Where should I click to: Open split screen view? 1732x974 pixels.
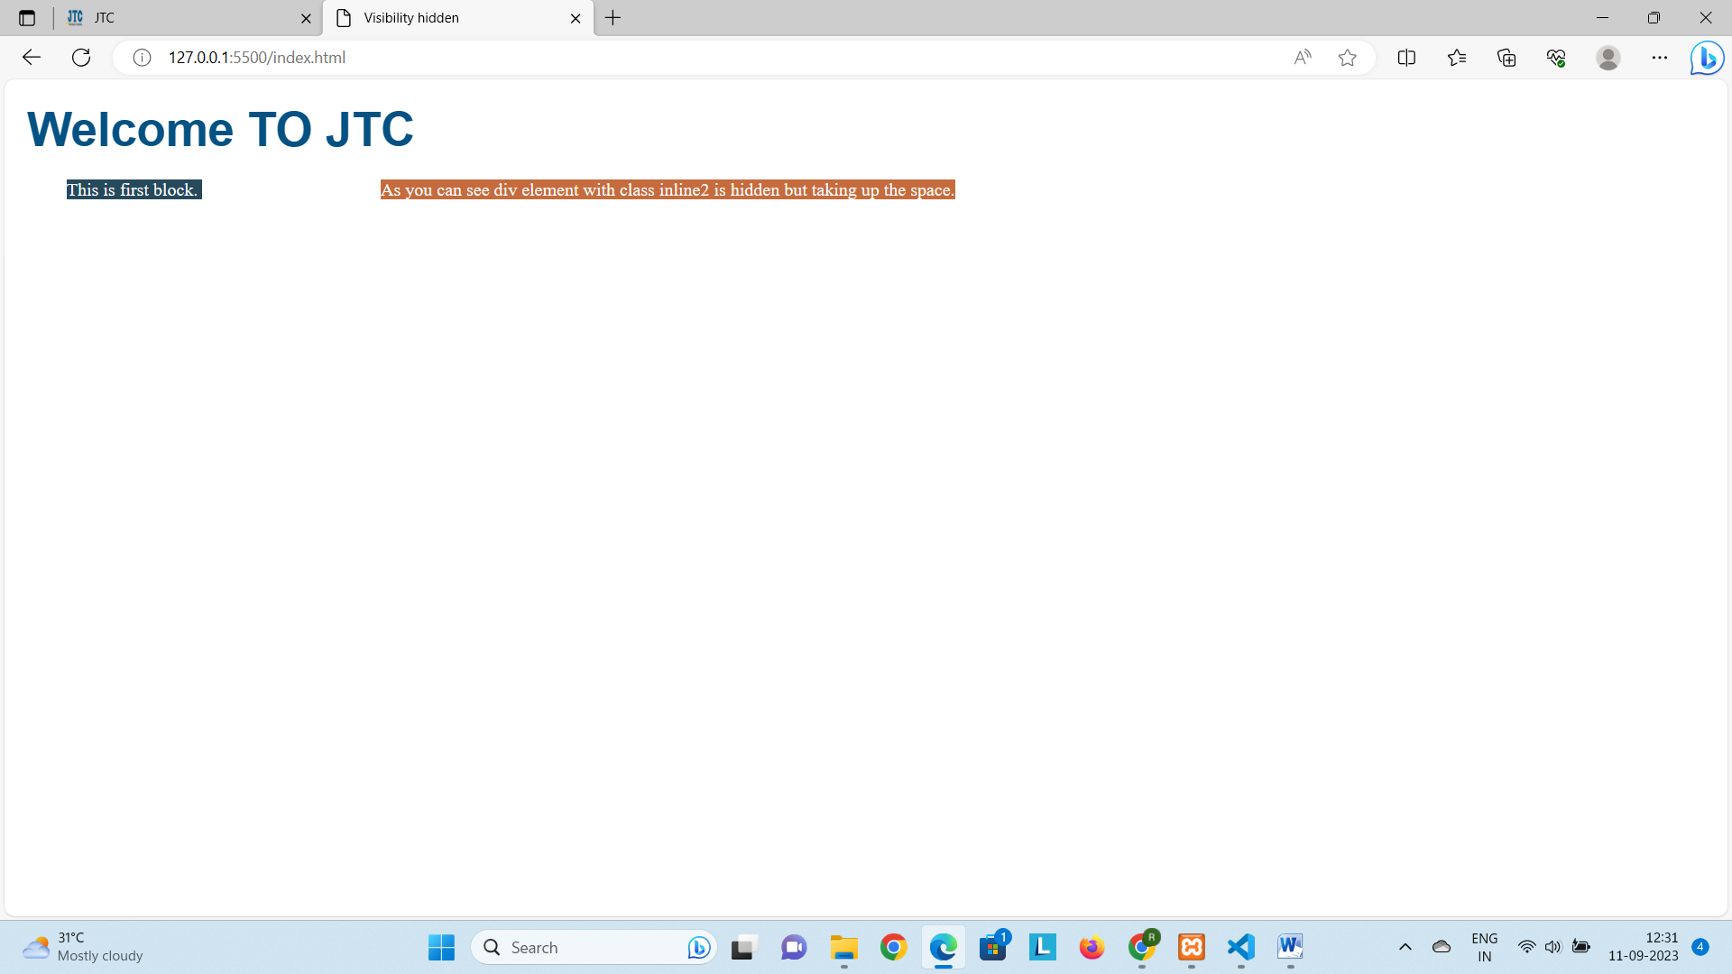[1406, 58]
